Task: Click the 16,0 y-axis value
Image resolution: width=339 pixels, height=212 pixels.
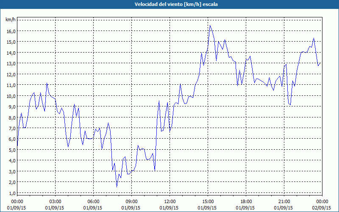Action: pos(11,31)
